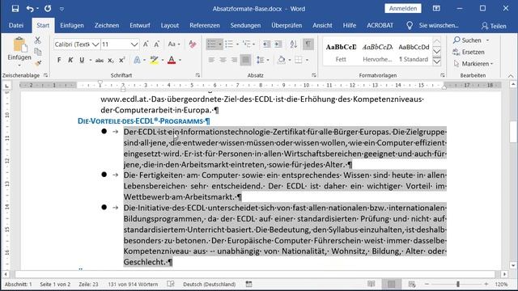Apply the Hervorhebung style
The width and height of the screenshot is (518, 291).
coord(377,52)
